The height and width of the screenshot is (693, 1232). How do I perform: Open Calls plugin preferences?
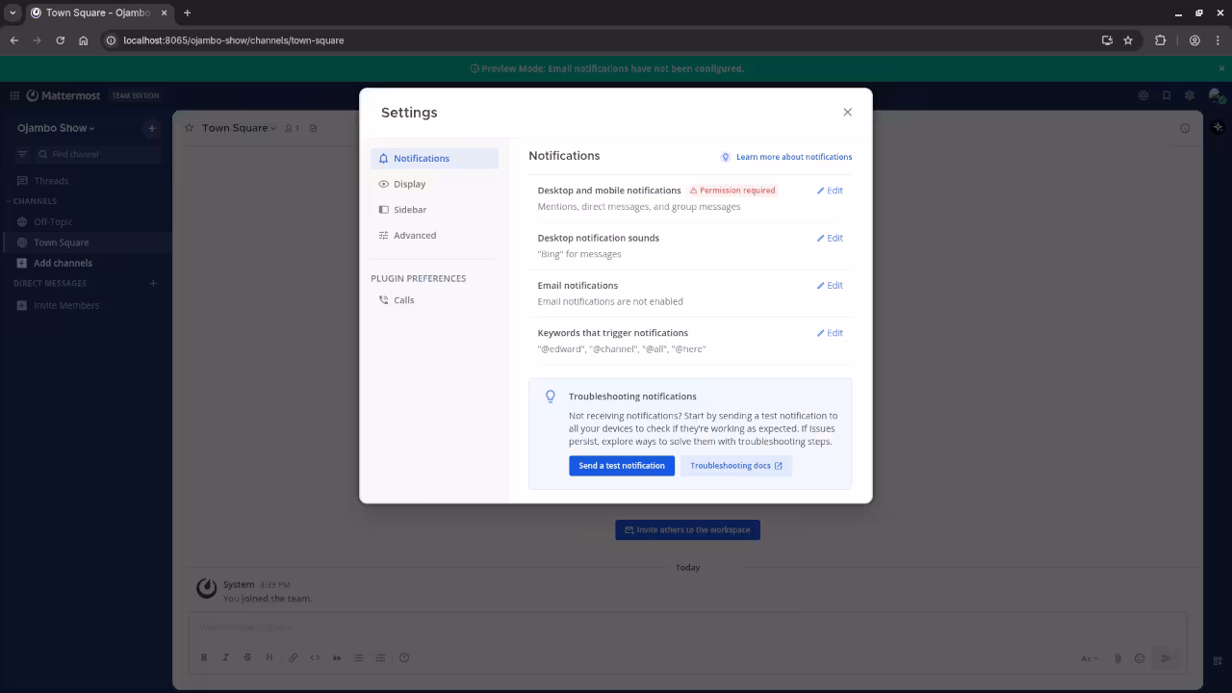click(x=403, y=300)
